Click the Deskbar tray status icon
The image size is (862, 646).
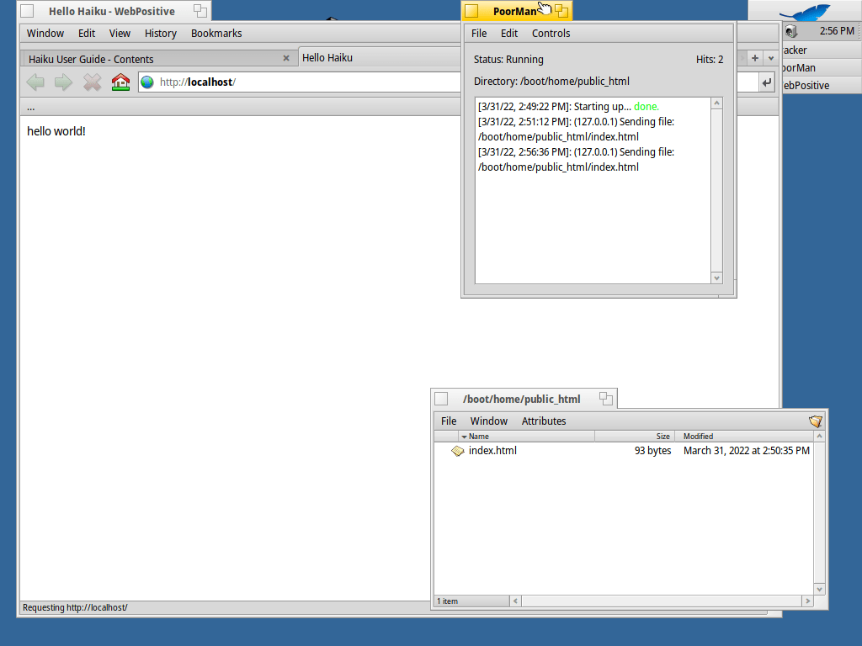coord(791,31)
